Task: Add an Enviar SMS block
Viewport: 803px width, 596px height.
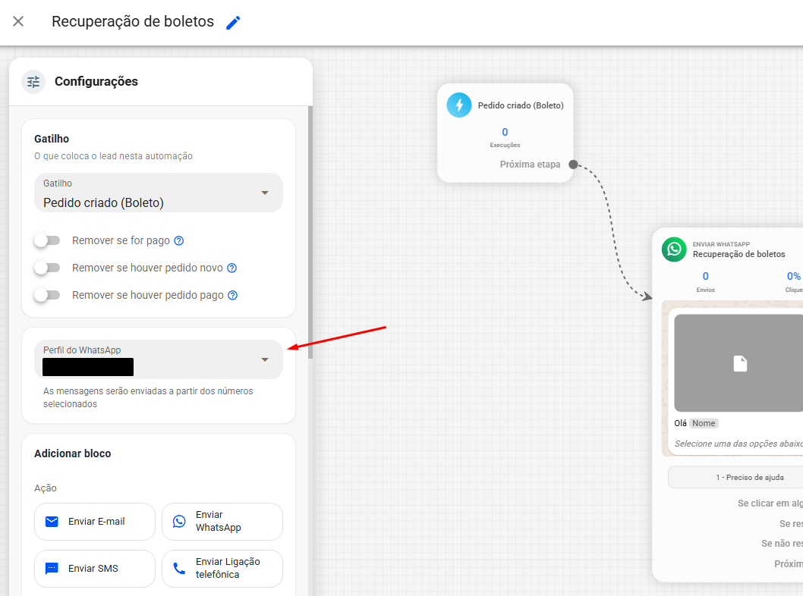Action: pos(95,569)
